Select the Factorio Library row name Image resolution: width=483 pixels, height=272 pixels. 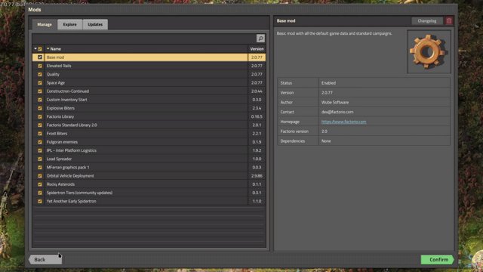coord(60,116)
